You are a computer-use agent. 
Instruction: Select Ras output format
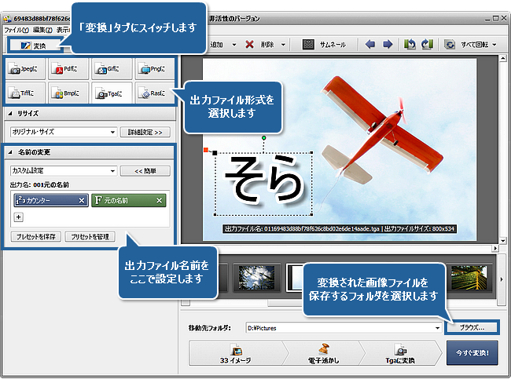[x=155, y=93]
